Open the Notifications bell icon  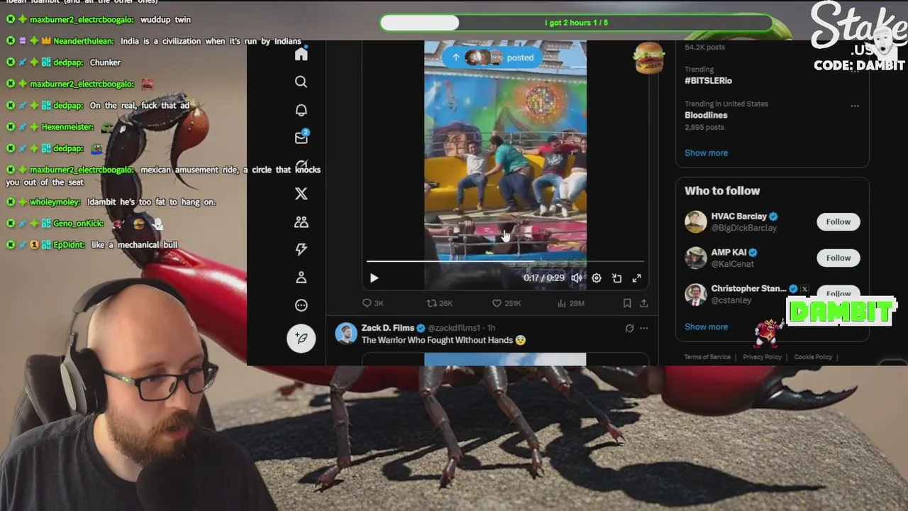tap(301, 110)
